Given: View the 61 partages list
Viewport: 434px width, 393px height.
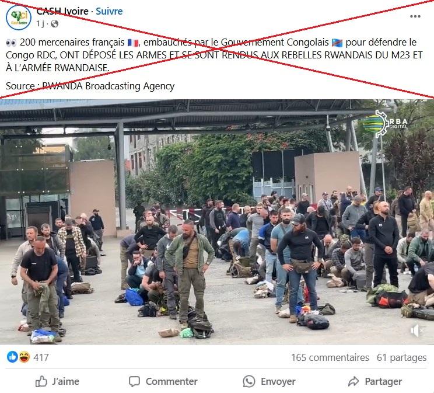Looking at the screenshot, I should [x=401, y=357].
